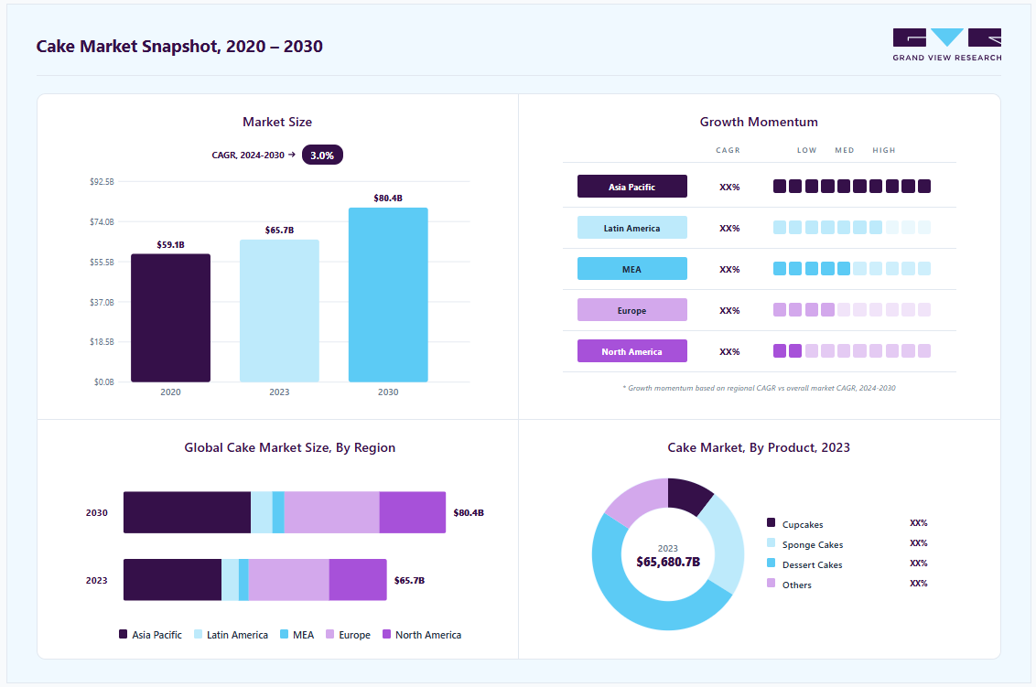Click the Asia Pacific XX% CAGR value
Viewport: 1036px width, 687px height.
coord(729,187)
